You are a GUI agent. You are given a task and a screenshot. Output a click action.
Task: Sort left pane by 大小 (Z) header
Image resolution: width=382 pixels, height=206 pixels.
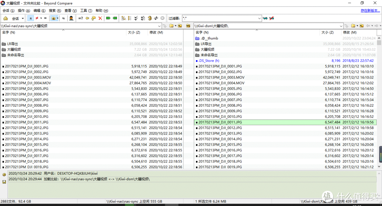click(x=134, y=33)
